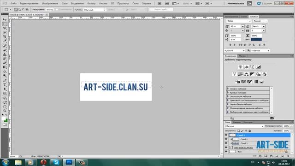Select the Horizontal Type tool
This screenshot has width=295, height=166.
[x=5, y=85]
